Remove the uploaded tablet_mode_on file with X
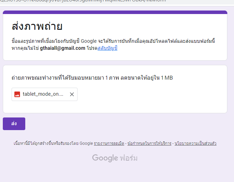234x182 pixels. click(72, 94)
